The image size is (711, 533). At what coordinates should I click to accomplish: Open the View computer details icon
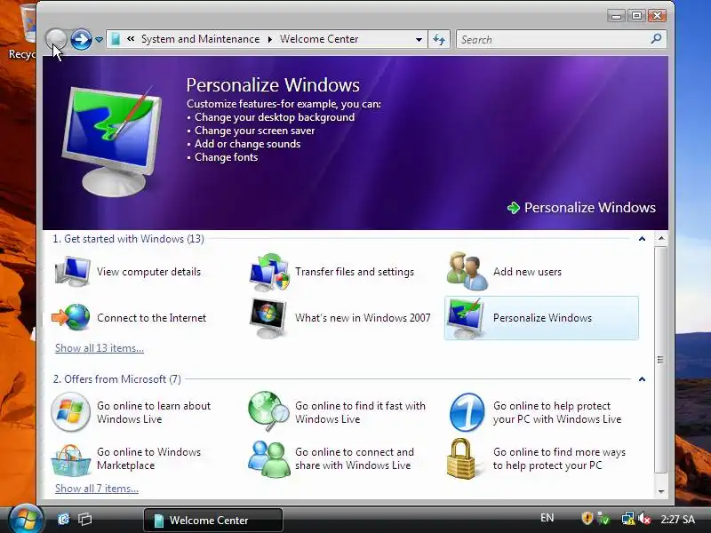point(72,272)
